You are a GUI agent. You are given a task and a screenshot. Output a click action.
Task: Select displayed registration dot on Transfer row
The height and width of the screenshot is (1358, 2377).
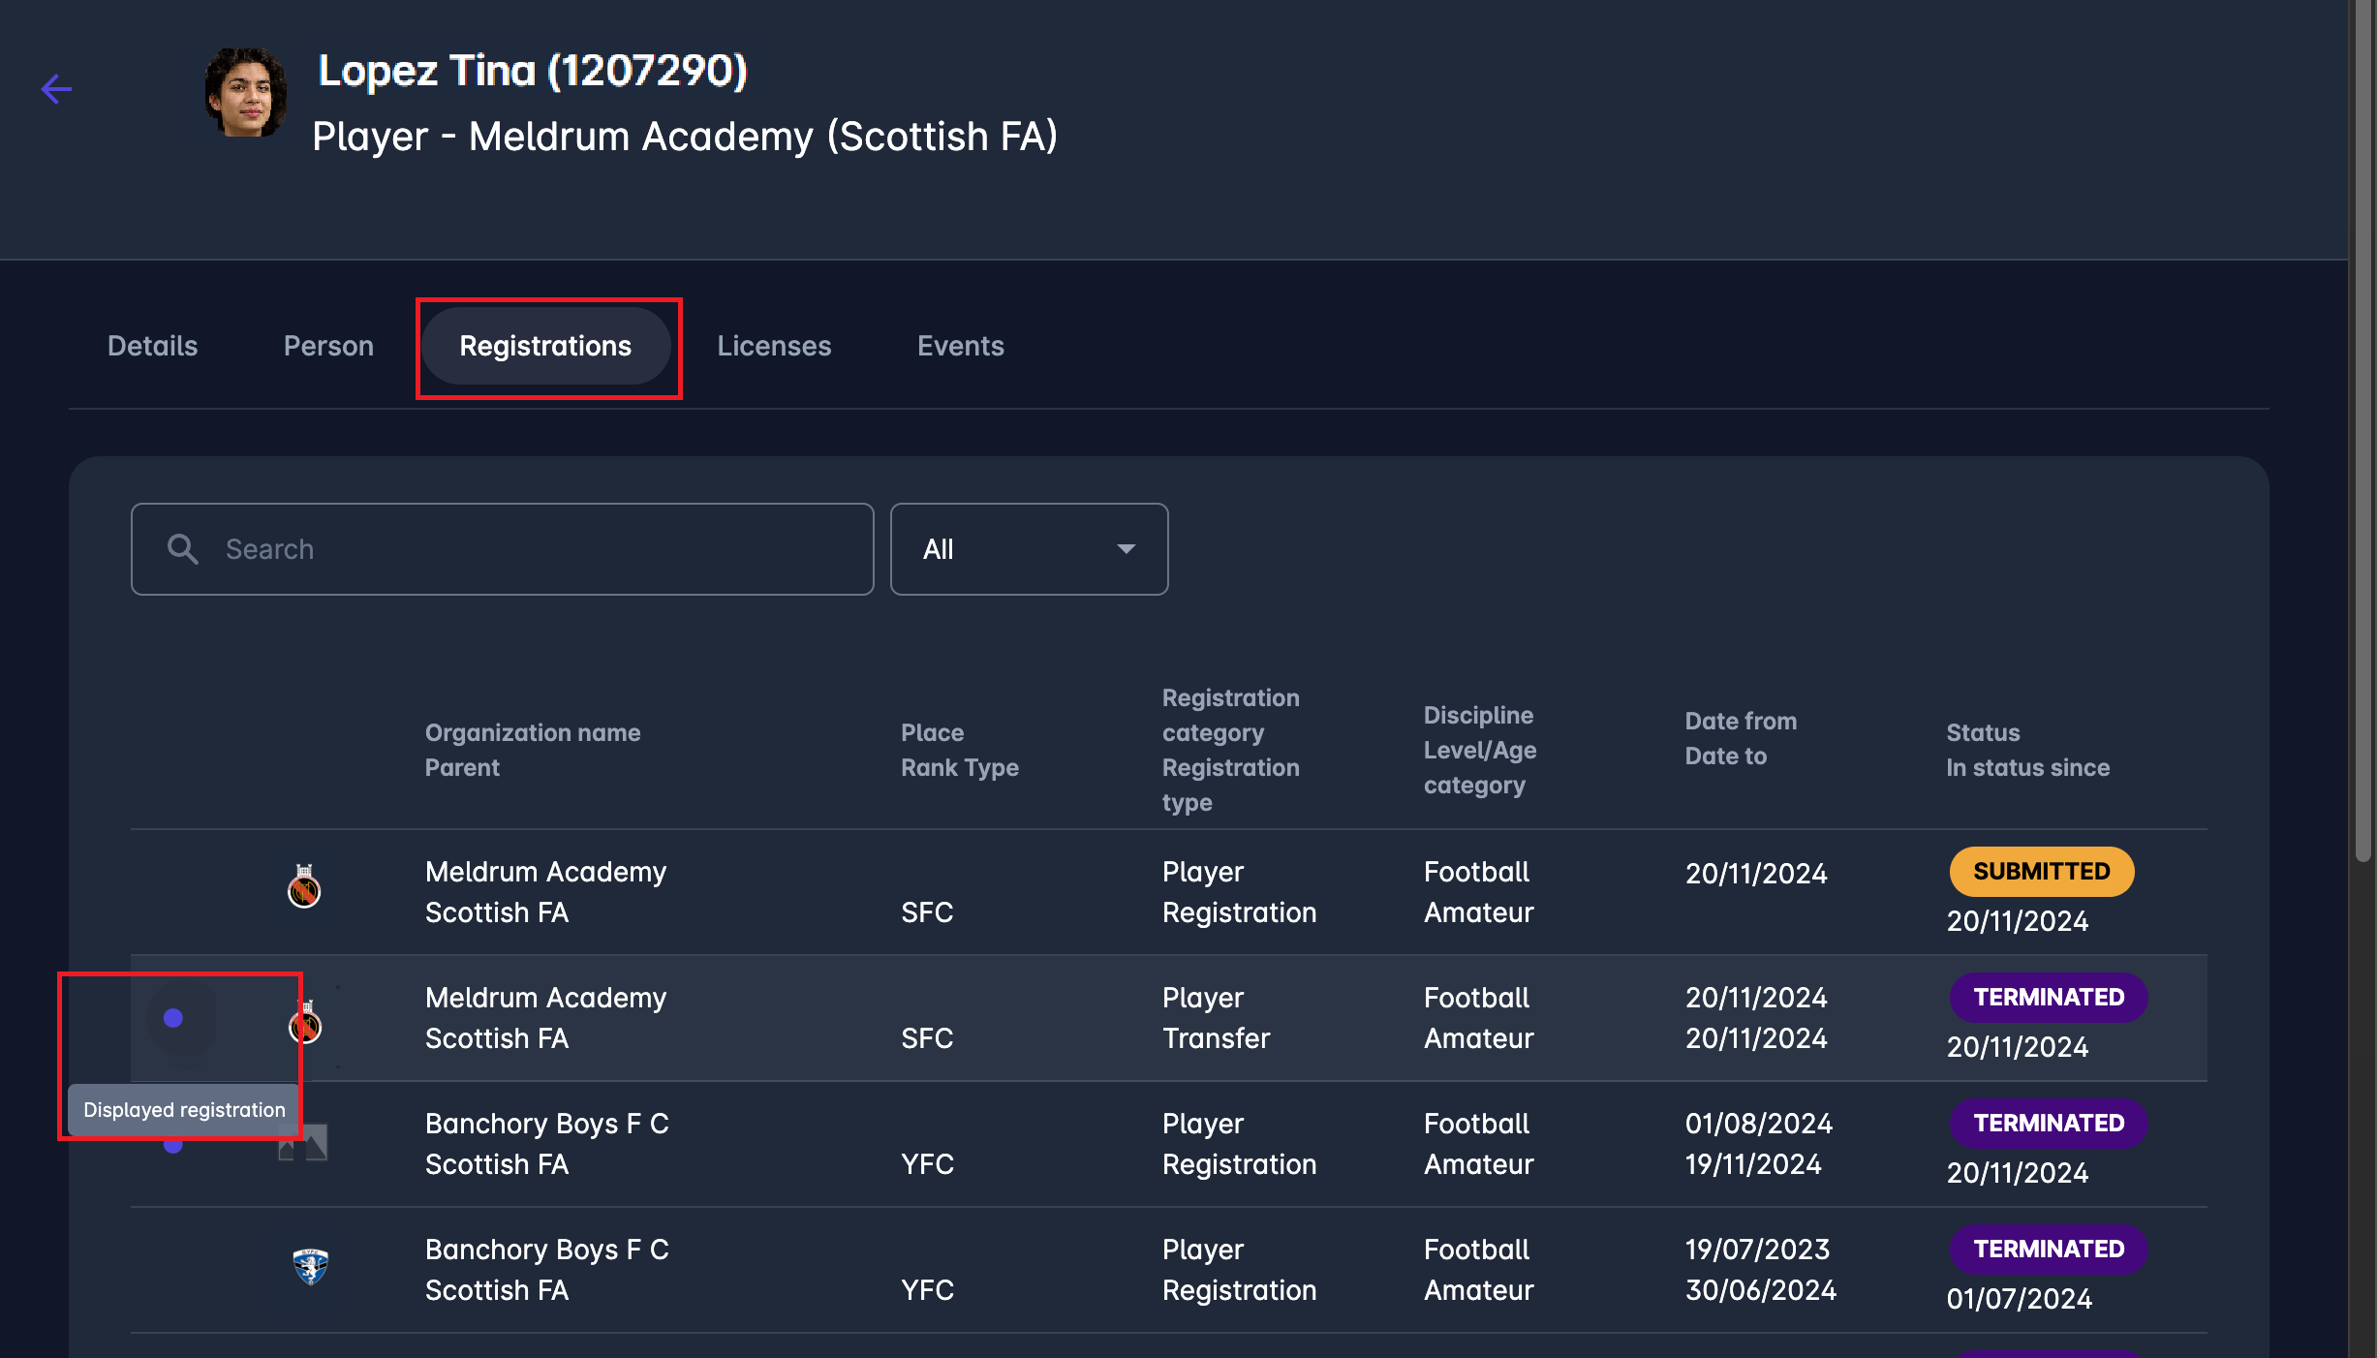coord(173,1018)
